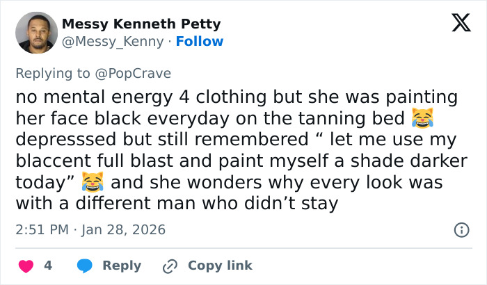Click the chain link icon
The width and height of the screenshot is (487, 285).
170,266
